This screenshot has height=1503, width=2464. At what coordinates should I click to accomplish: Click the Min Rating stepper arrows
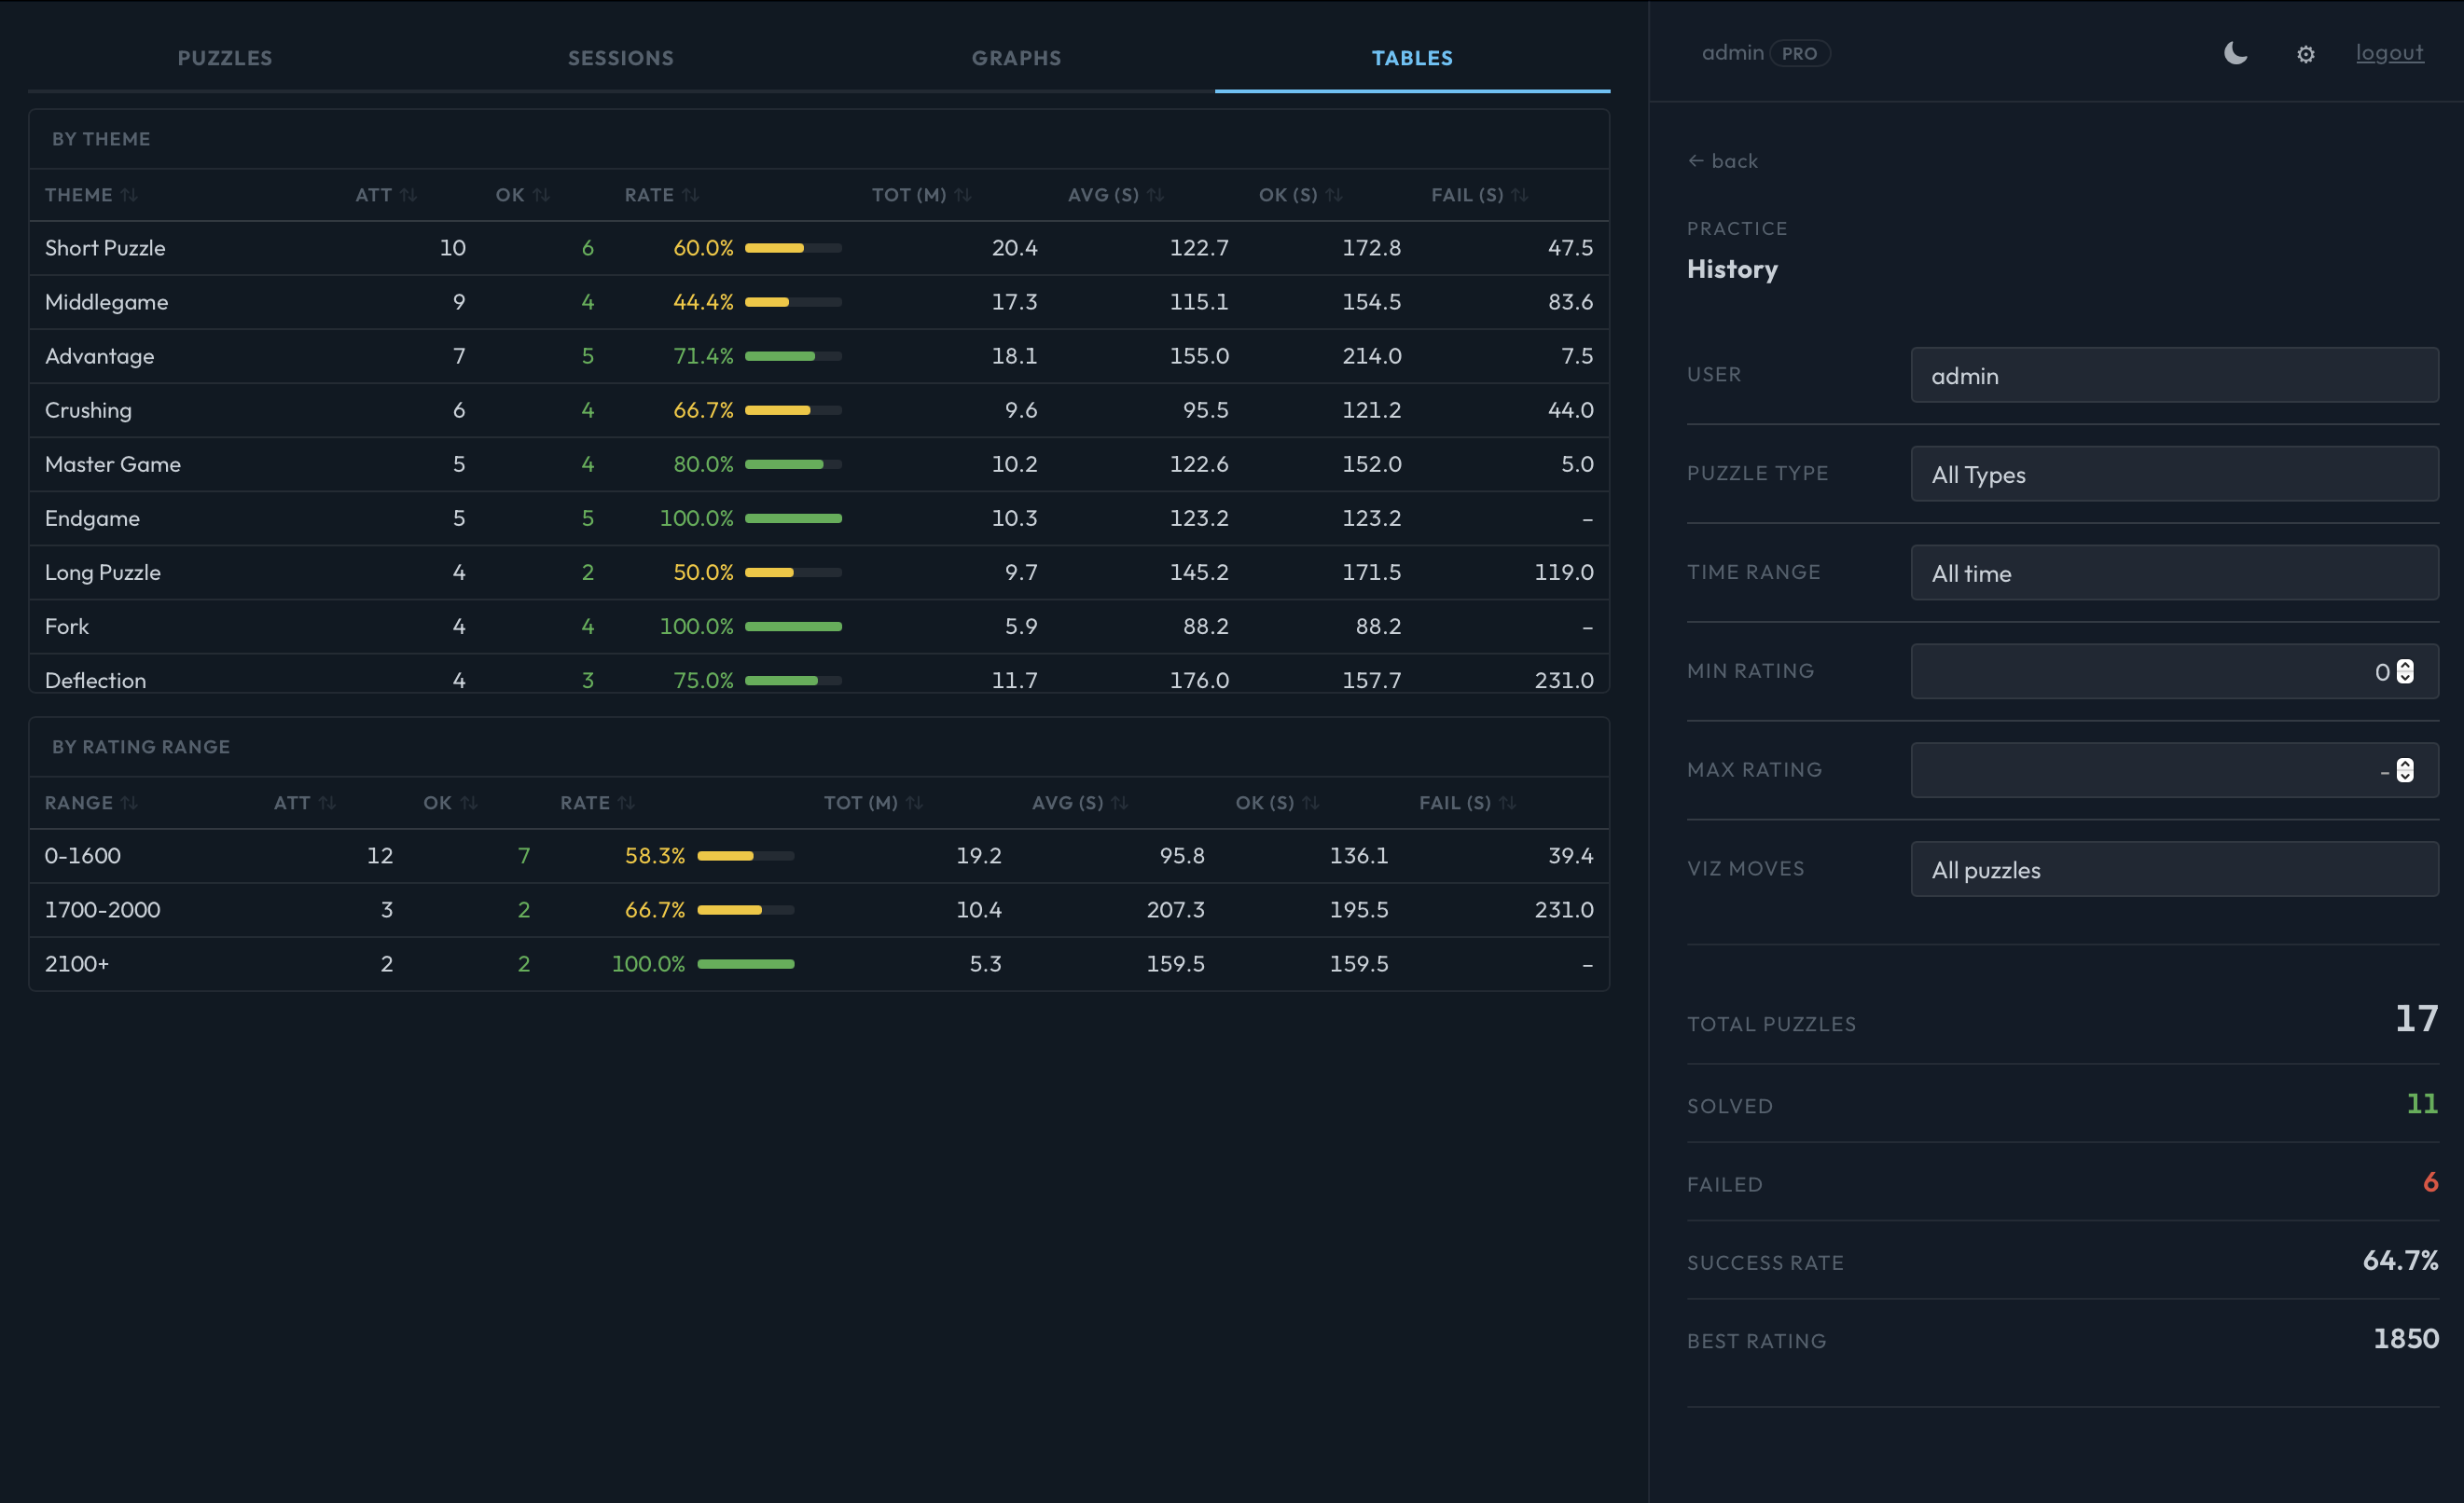(x=2404, y=671)
